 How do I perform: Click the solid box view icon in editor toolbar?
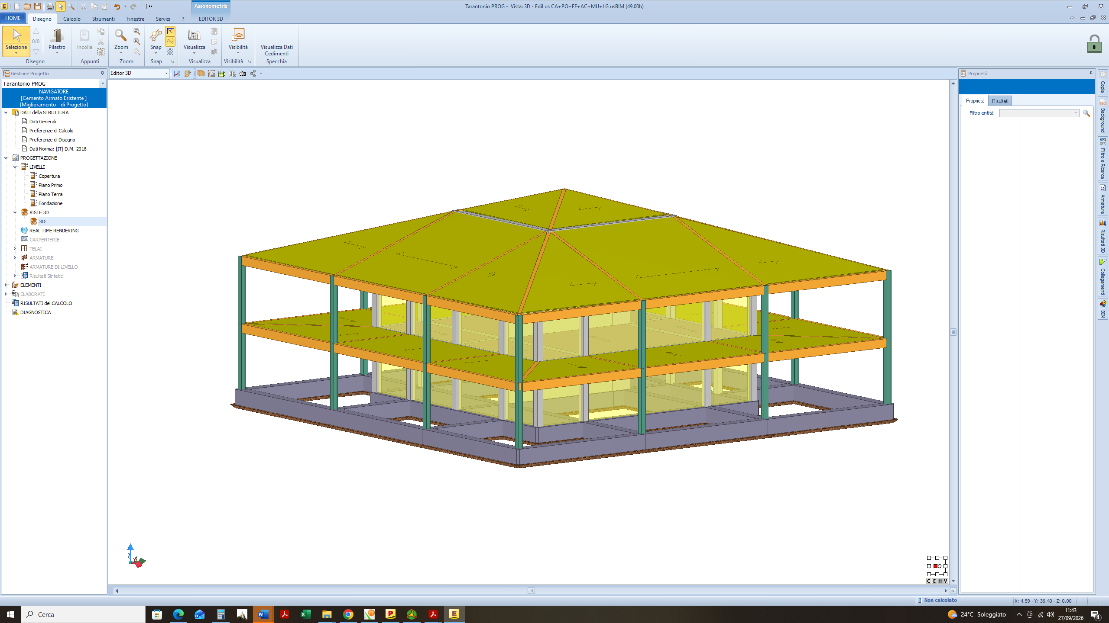tap(201, 74)
